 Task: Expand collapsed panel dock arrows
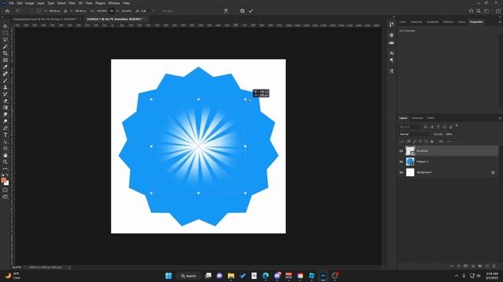[x=394, y=17]
